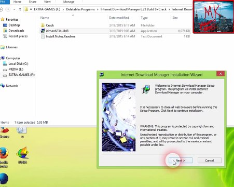Image resolution: width=234 pixels, height=187 pixels.
Task: Open Local Disk (C:) drive
Action: pos(18,64)
